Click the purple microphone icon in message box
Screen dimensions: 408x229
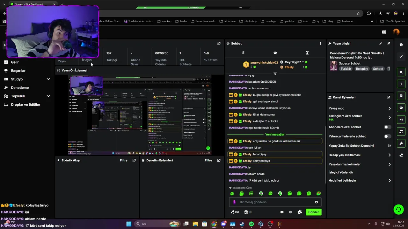pyautogui.click(x=234, y=202)
